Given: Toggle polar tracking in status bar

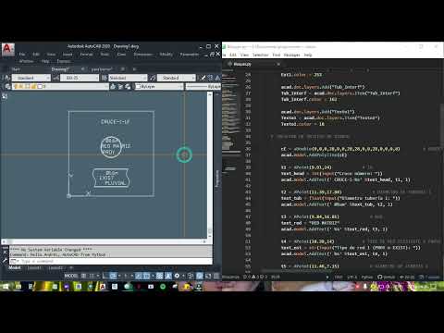Looking at the screenshot, I should 114,276.
